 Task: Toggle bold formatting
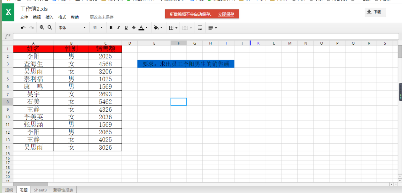click(111, 28)
